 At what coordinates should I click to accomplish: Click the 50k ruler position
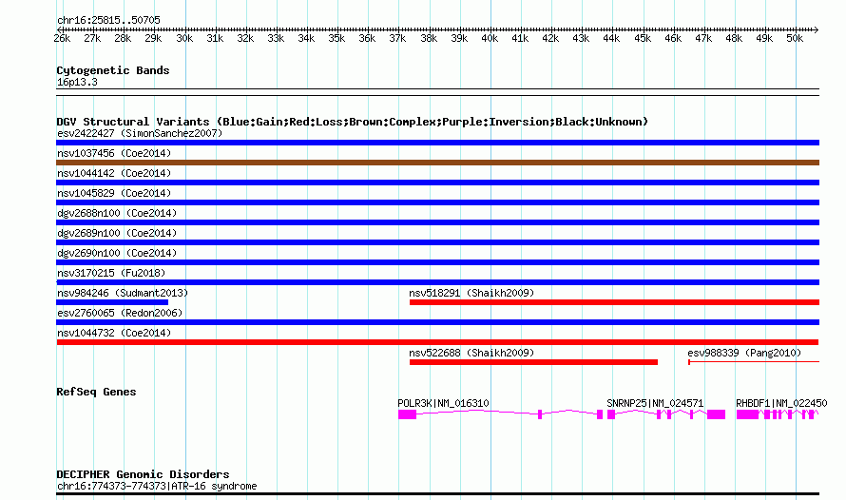(x=795, y=38)
